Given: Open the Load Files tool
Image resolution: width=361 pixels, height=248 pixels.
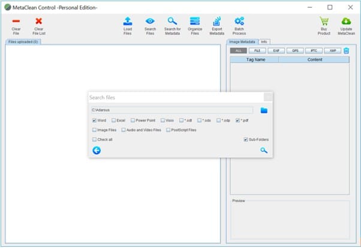Looking at the screenshot, I should [x=128, y=22].
